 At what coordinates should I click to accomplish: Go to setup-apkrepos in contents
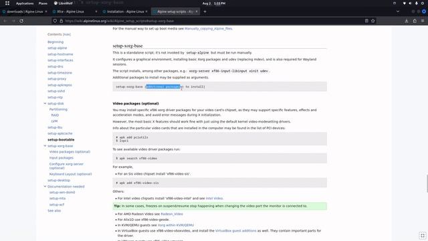click(60, 85)
